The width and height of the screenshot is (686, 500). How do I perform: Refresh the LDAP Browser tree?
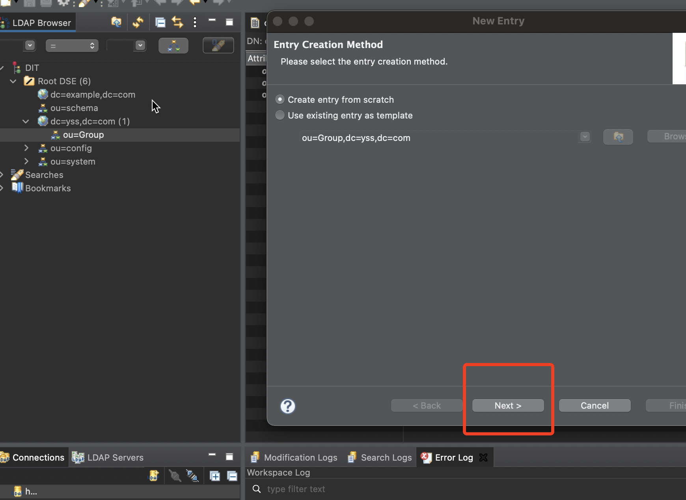pos(138,22)
